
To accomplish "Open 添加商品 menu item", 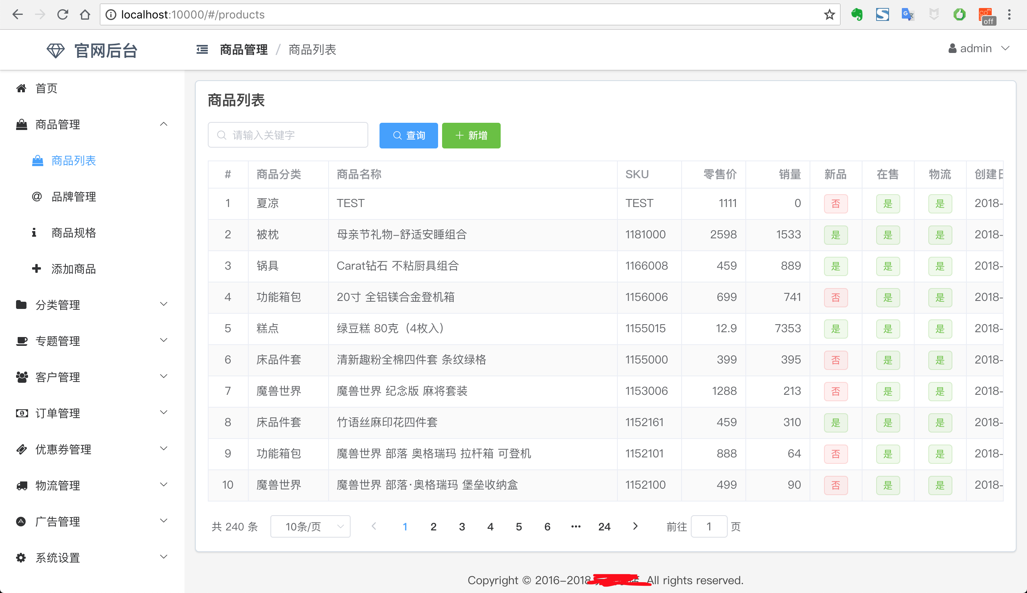I will coord(73,269).
